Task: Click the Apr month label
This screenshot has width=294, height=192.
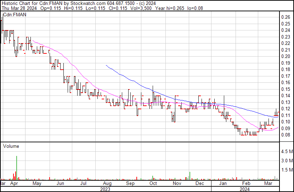Action: 14,184
